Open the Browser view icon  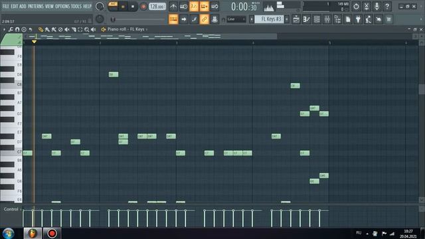(337, 19)
